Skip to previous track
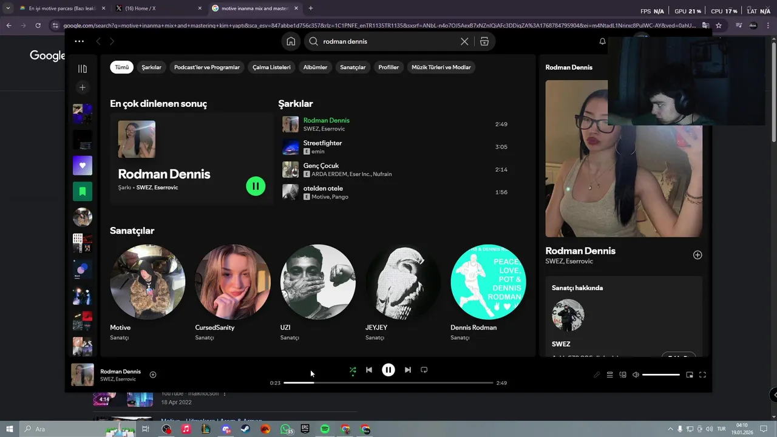777x437 pixels. [369, 370]
